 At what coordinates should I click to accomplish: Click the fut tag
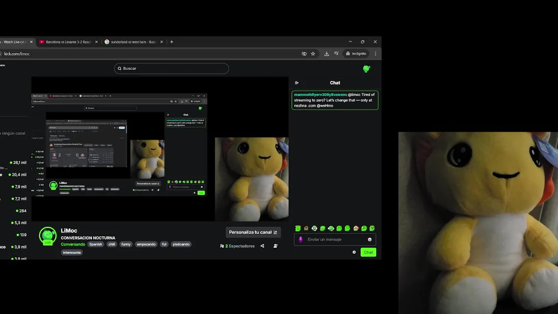point(164,244)
